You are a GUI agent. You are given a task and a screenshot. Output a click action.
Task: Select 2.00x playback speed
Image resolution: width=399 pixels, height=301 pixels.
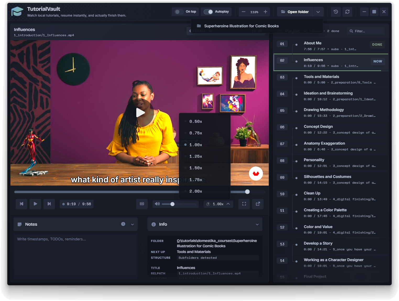pos(205,191)
